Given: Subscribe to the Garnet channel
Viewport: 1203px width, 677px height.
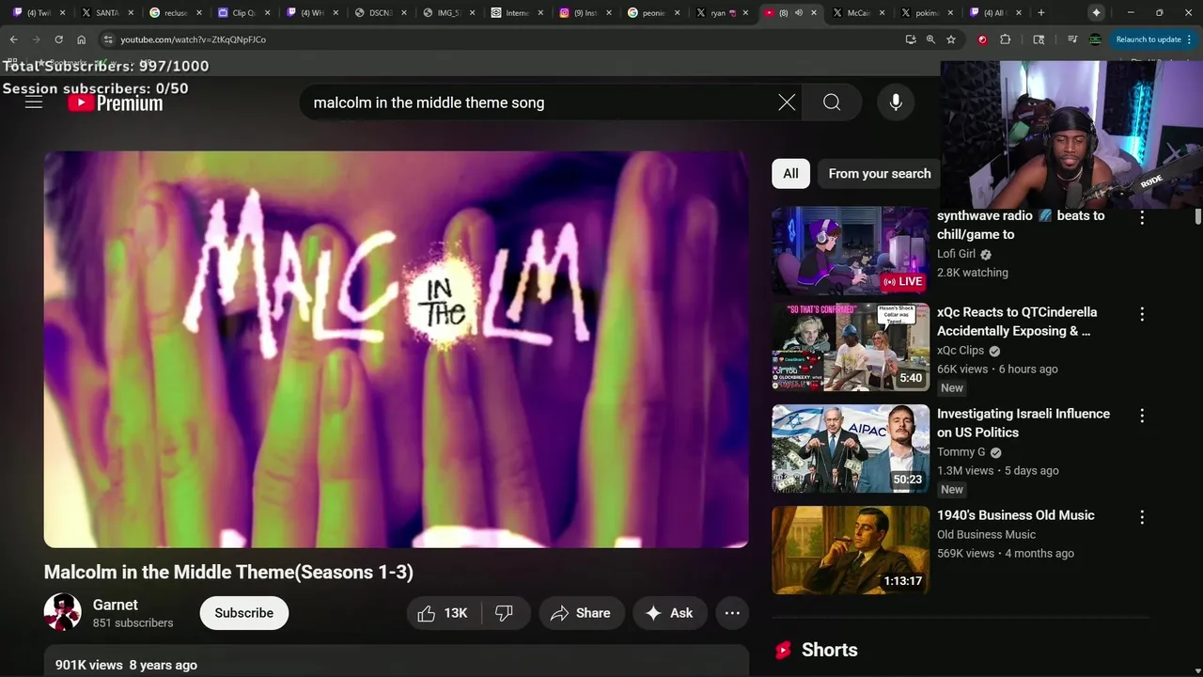Looking at the screenshot, I should coord(244,613).
